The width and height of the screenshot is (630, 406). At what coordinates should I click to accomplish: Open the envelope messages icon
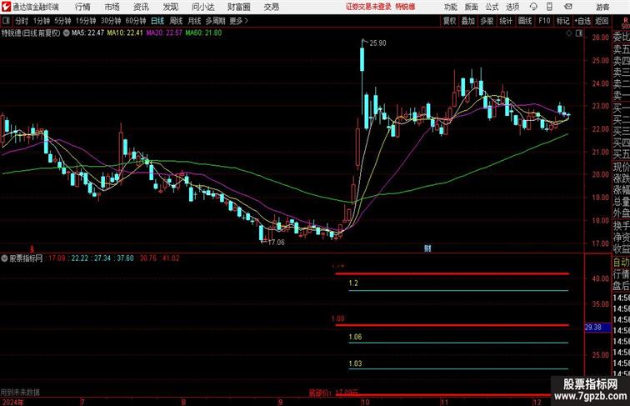568,7
